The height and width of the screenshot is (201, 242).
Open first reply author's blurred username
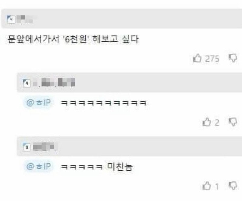tap(54, 82)
